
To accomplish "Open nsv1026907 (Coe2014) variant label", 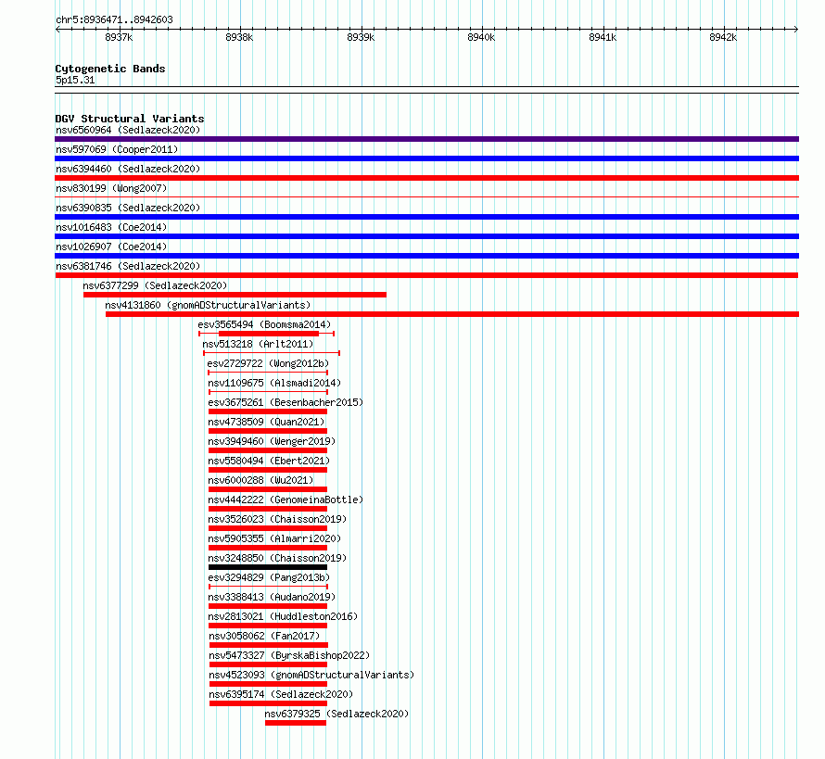I will 111,247.
